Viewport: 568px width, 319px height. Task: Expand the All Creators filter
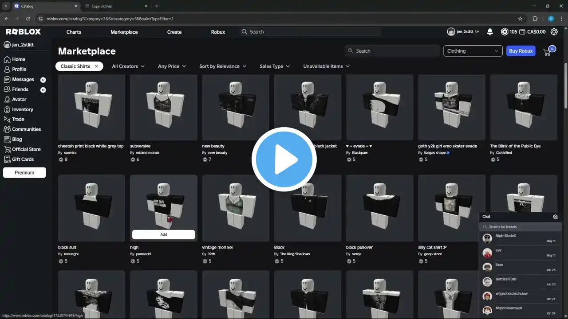[128, 66]
